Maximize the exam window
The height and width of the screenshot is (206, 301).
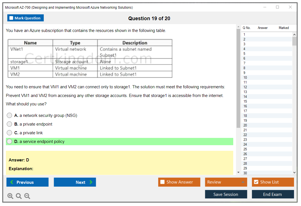click(277, 7)
